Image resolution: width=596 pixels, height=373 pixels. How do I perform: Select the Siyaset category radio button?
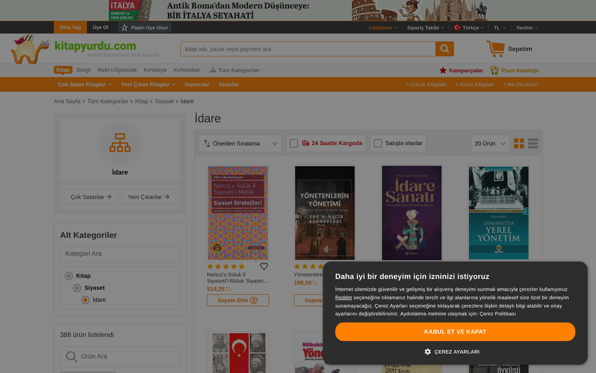[x=77, y=288]
